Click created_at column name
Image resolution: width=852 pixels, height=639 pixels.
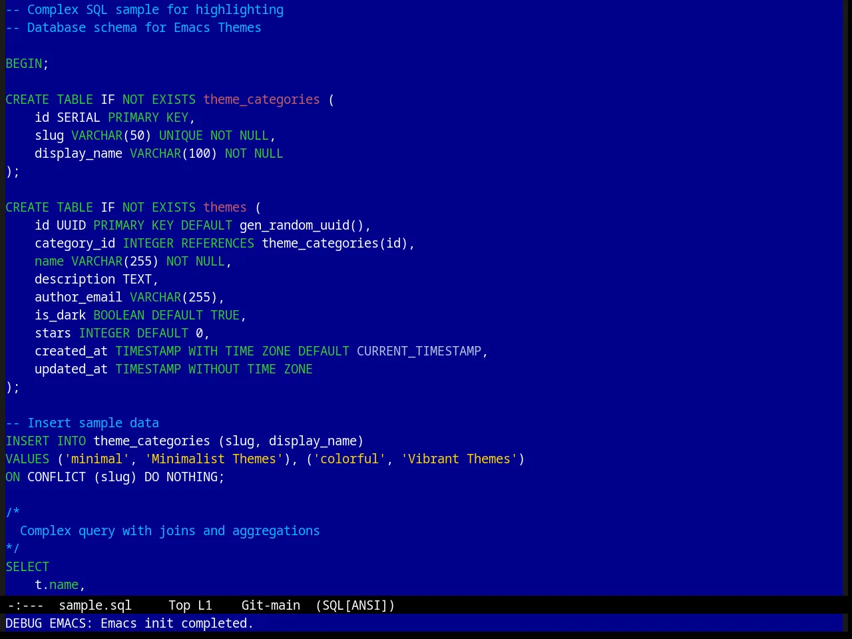pos(71,351)
